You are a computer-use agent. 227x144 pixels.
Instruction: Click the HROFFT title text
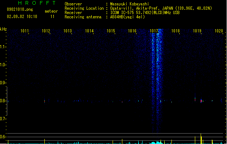pyautogui.click(x=37, y=3)
